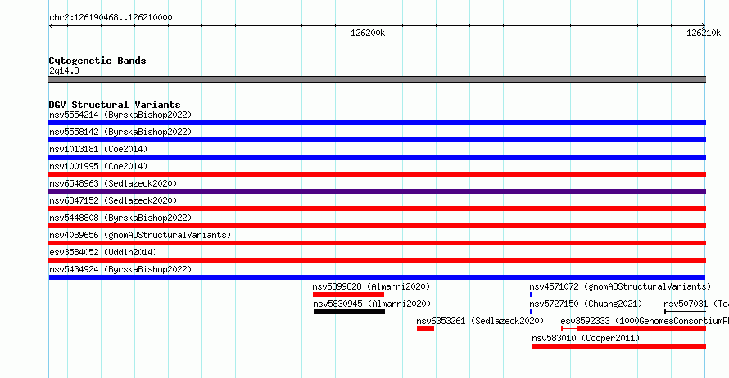This screenshot has height=378, width=729.
Task: Open nsv1013181 (Coe2014) variant label
Action: tap(98, 149)
